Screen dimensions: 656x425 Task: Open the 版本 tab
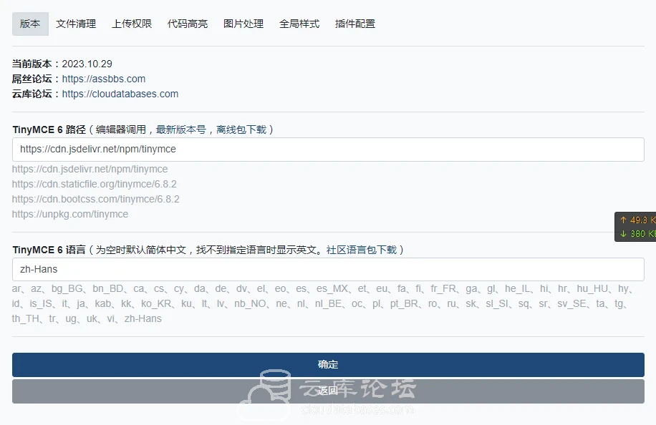[30, 24]
